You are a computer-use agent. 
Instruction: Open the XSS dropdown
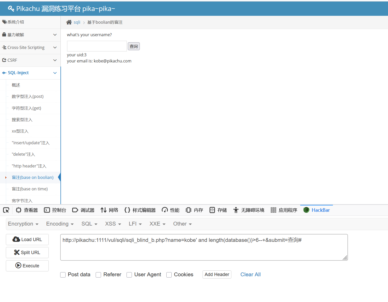113,224
